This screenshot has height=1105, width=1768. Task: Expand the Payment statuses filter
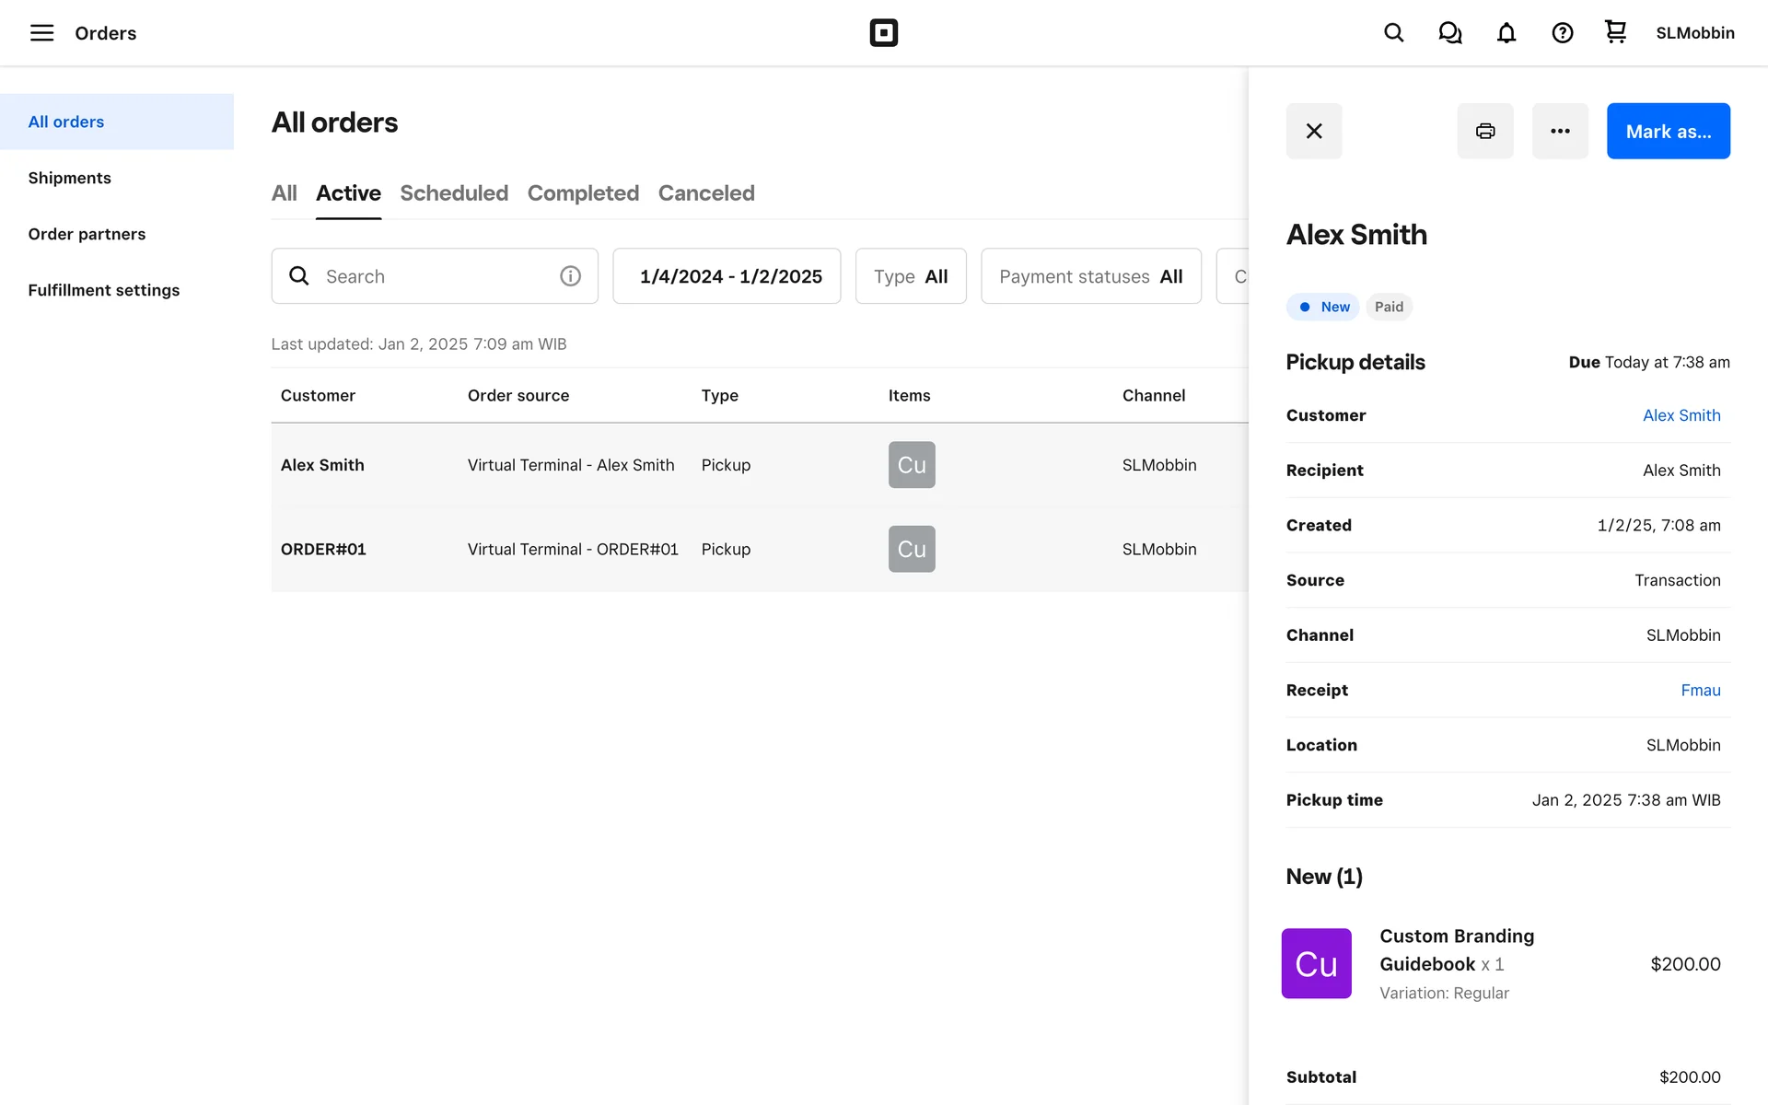(x=1090, y=276)
